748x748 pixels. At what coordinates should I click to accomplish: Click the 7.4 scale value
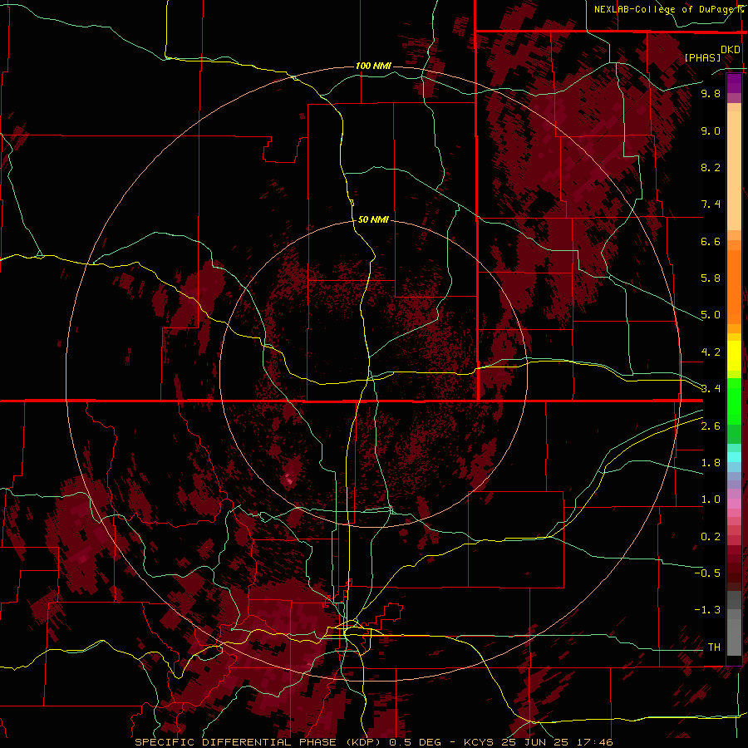711,204
